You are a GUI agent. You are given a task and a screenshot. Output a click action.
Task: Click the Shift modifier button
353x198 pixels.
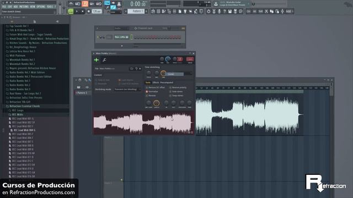coord(260,11)
